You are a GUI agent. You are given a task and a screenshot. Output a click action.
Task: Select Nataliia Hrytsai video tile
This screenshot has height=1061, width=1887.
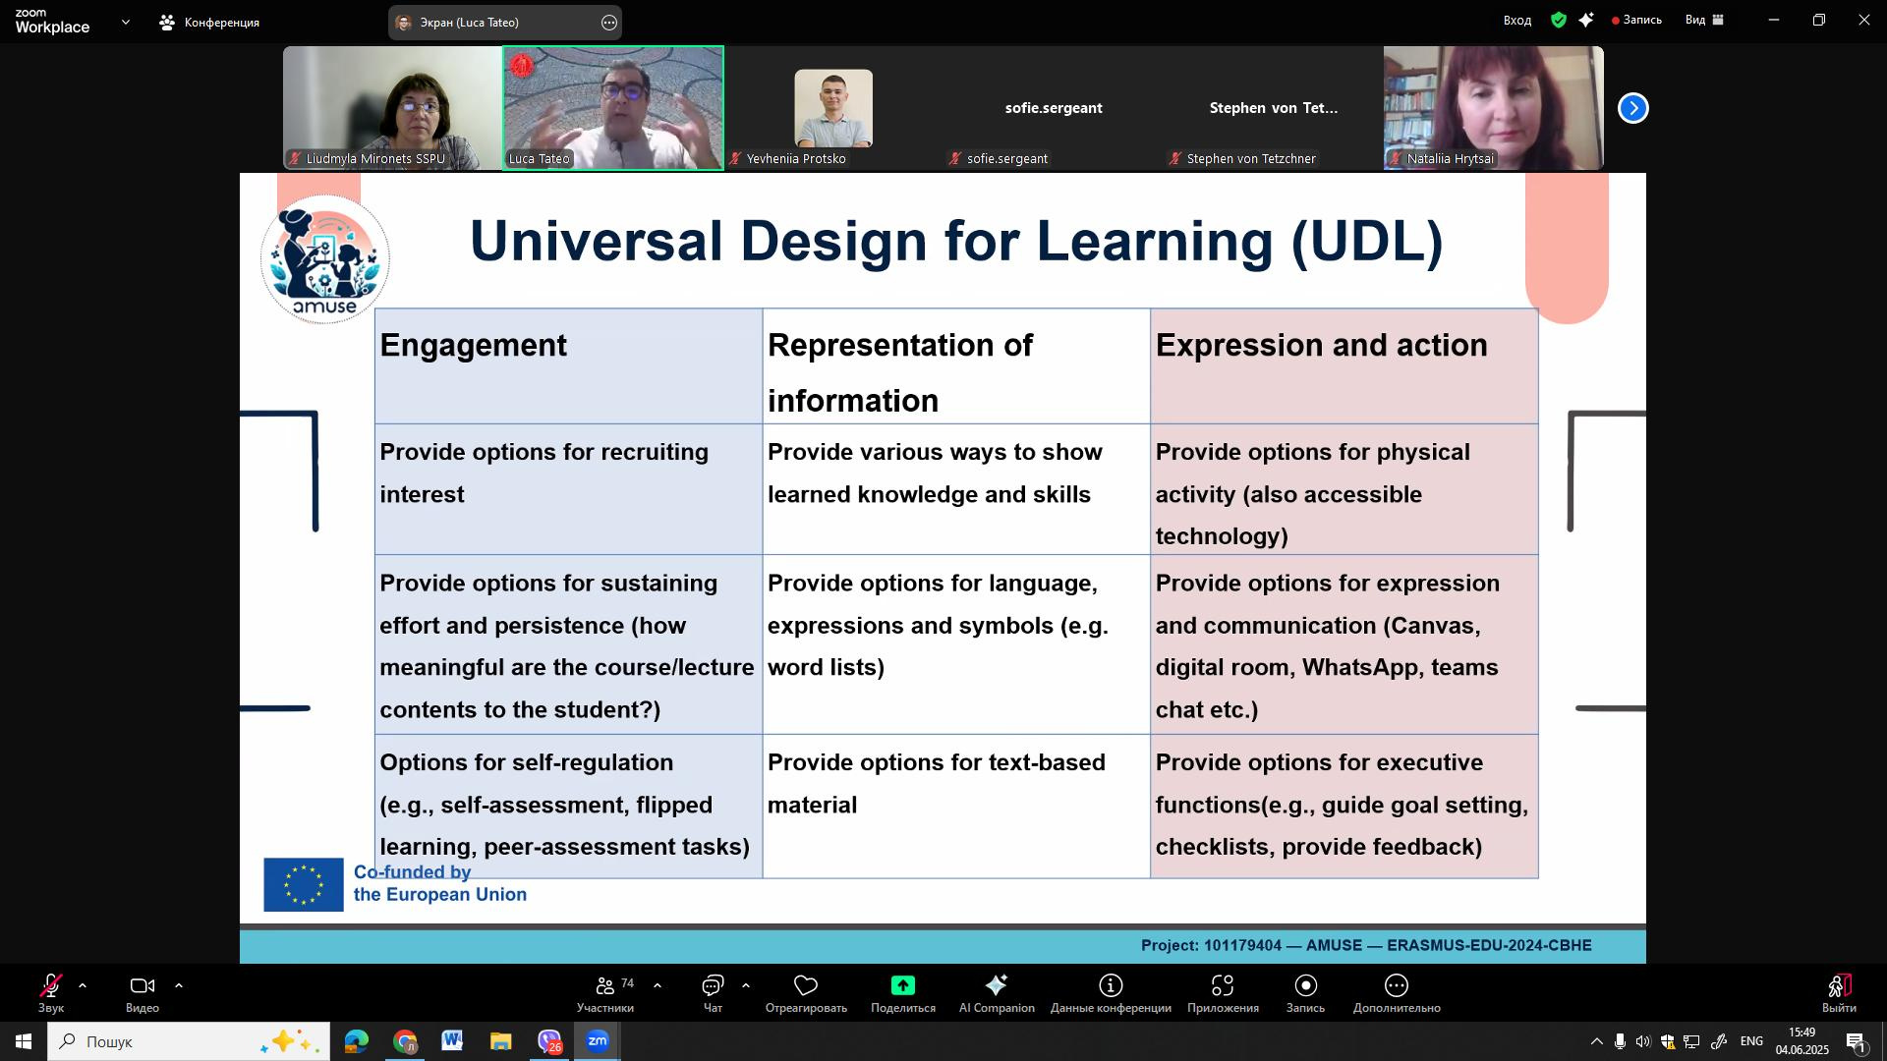click(1494, 108)
